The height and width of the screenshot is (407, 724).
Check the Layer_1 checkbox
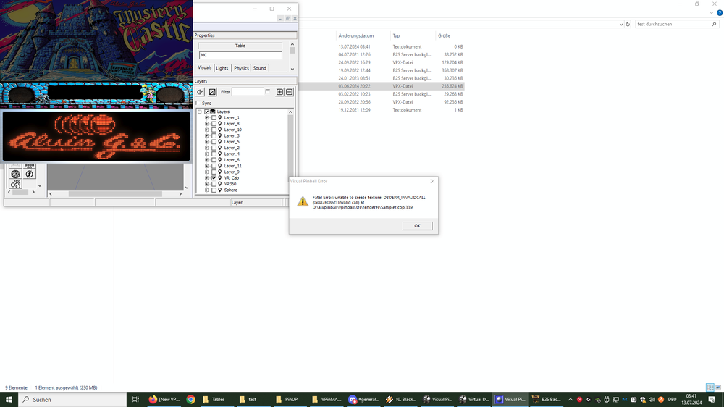214,118
